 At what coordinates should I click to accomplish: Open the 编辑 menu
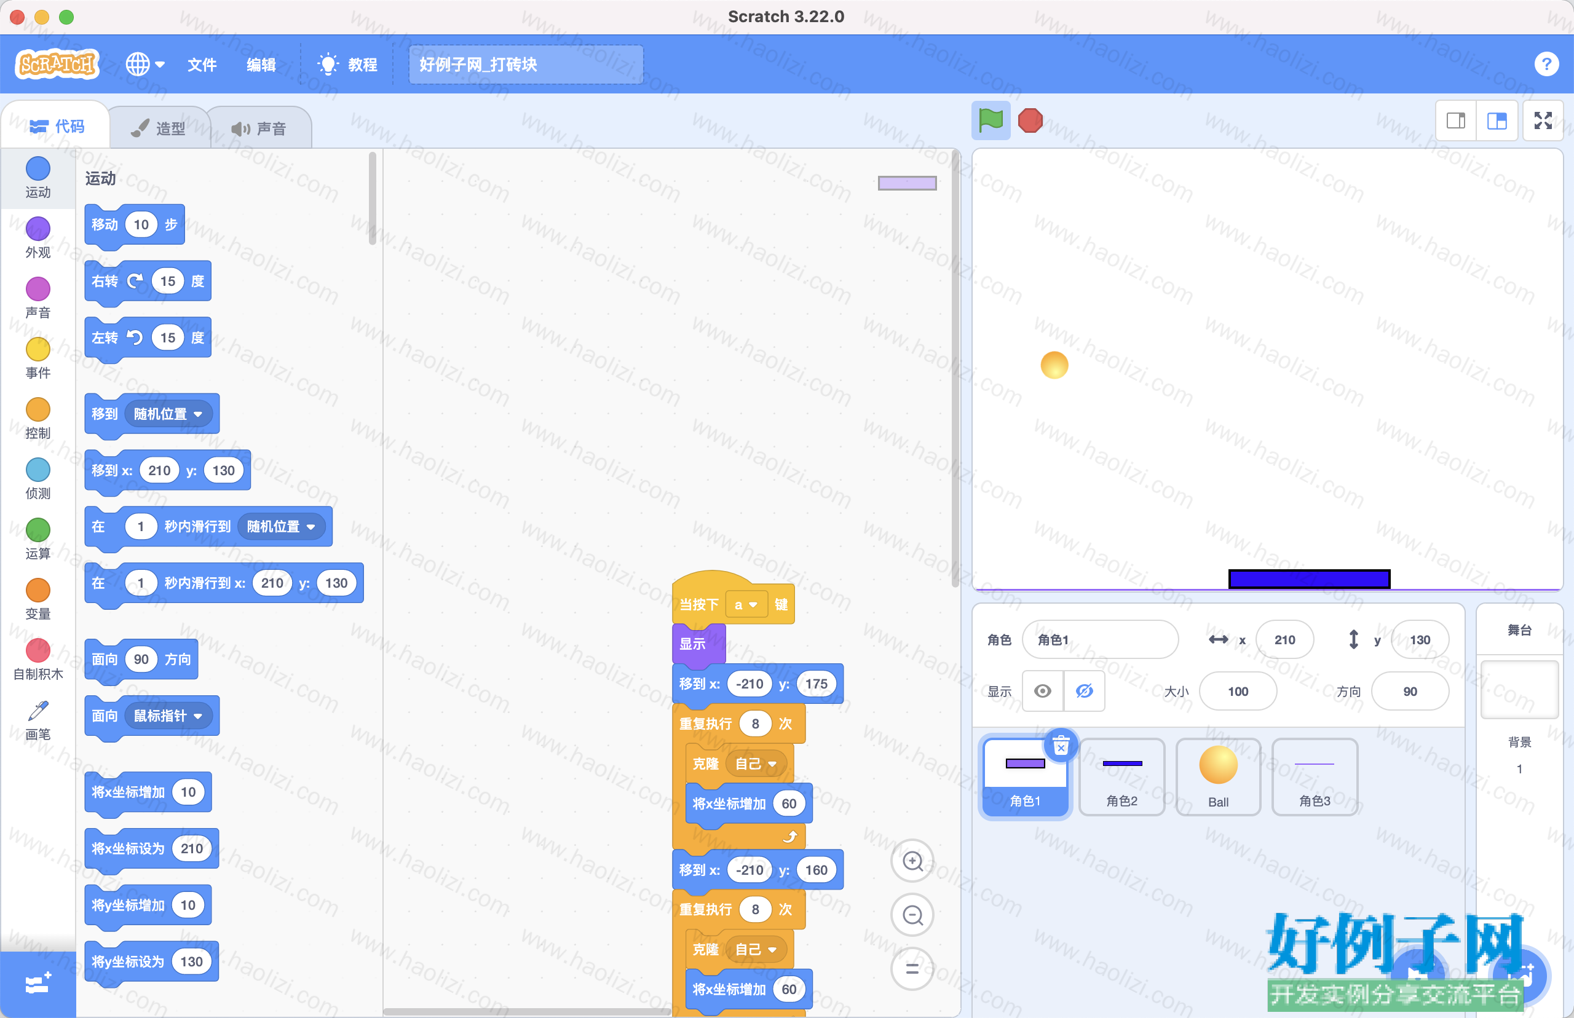[x=261, y=65]
